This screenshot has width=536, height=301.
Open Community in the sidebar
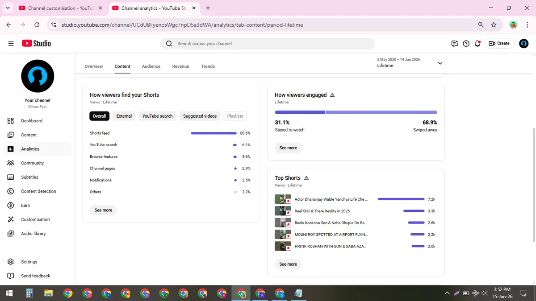38,163
